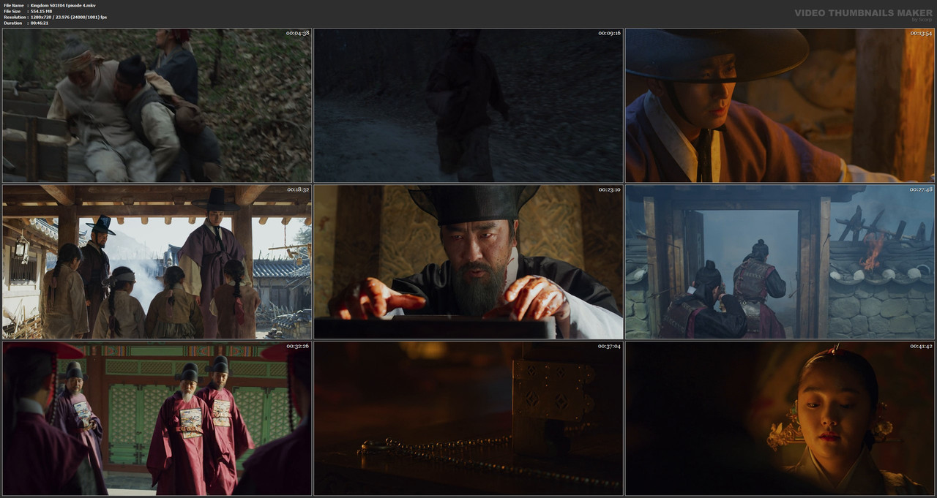The image size is (937, 498).
Task: Select the burning gate thumbnail at 00:27:48
Action: [x=780, y=262]
